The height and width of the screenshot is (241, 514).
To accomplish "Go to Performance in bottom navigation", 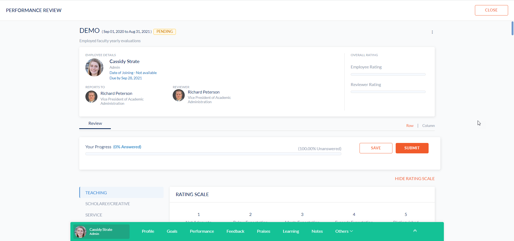I will coord(202,231).
